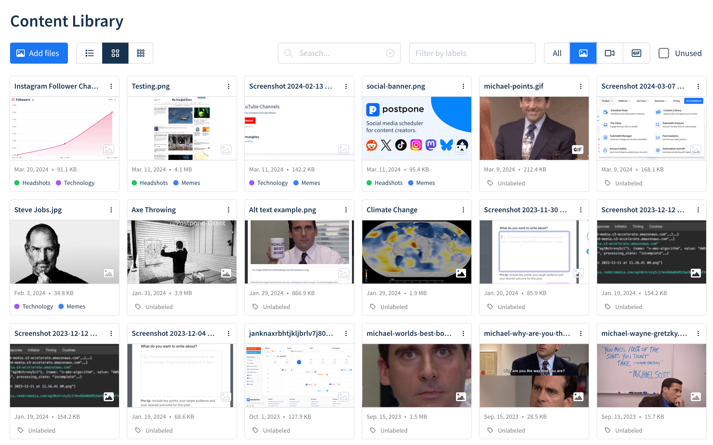Click image type badge on Climate Change
Image resolution: width=713 pixels, height=445 pixels.
coord(461,273)
